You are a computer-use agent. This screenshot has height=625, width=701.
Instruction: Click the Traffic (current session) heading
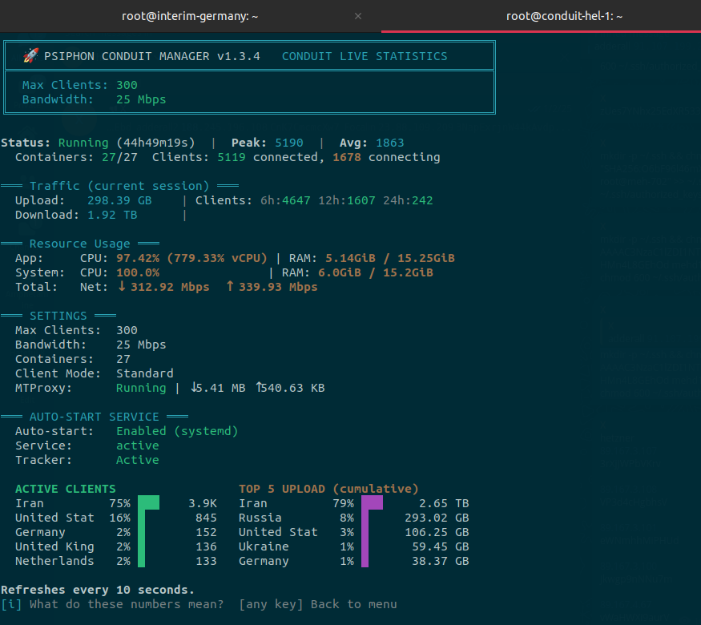pos(119,186)
